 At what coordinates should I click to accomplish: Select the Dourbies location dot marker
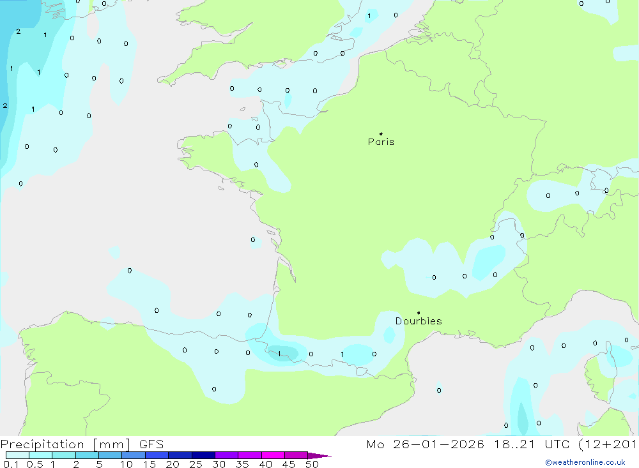(419, 313)
